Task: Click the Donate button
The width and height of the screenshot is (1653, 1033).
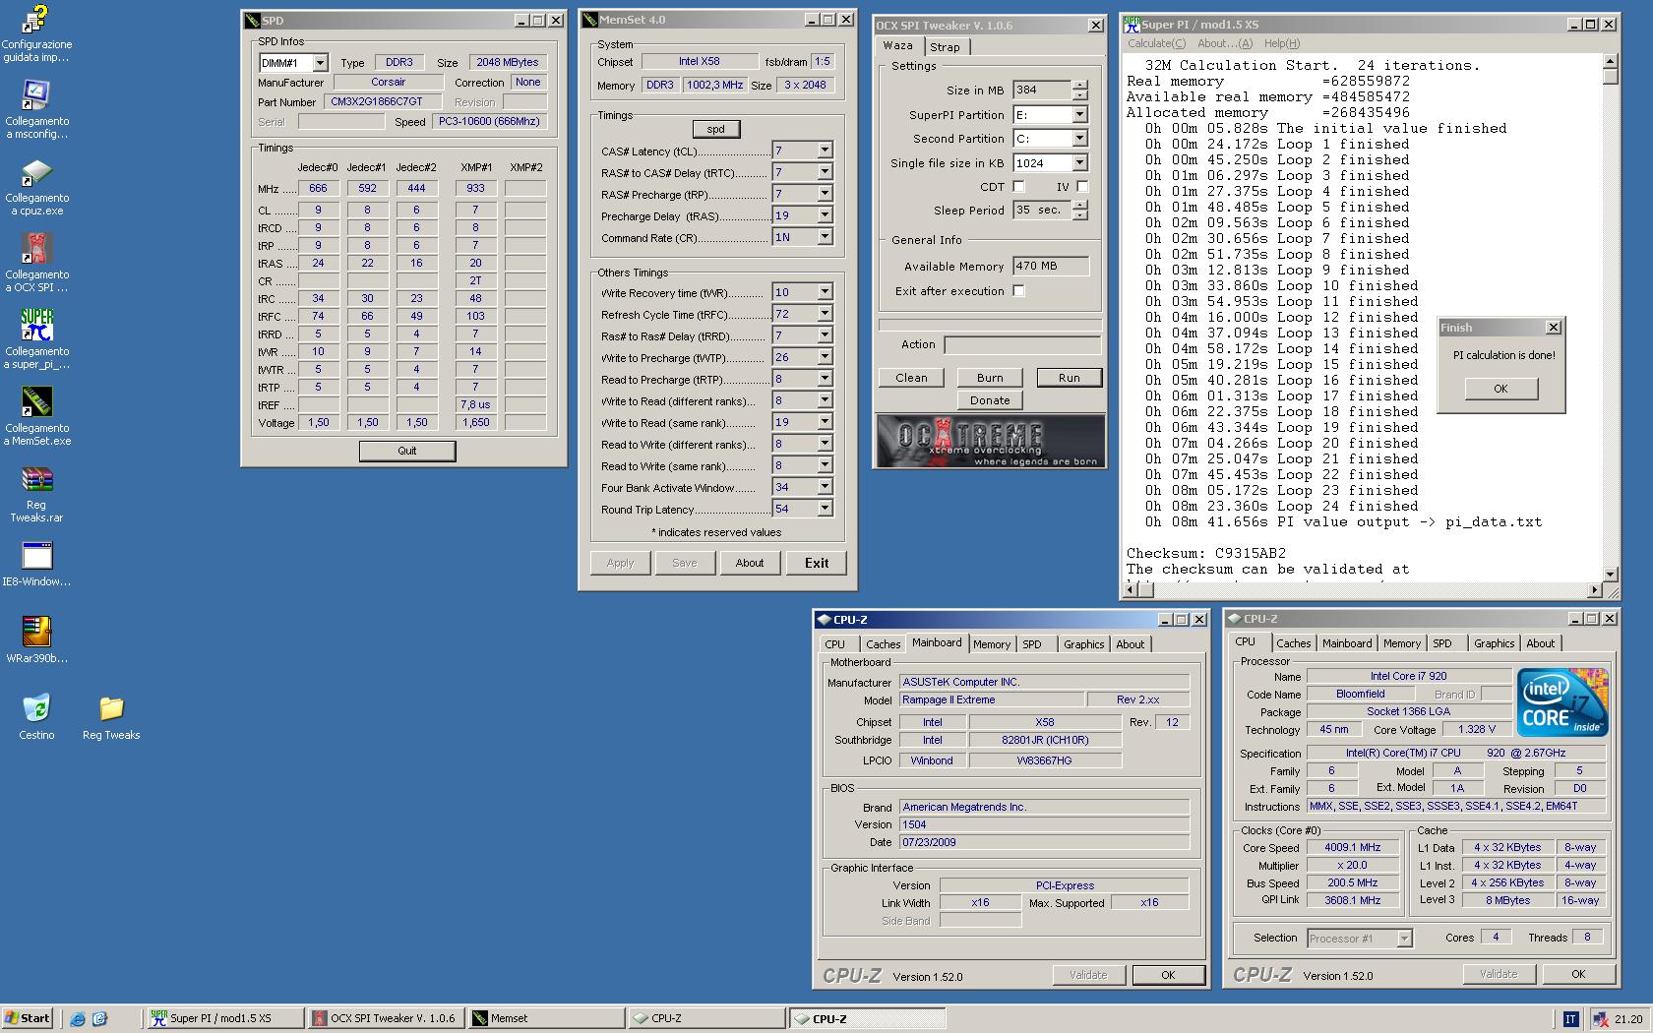Action: [x=990, y=400]
